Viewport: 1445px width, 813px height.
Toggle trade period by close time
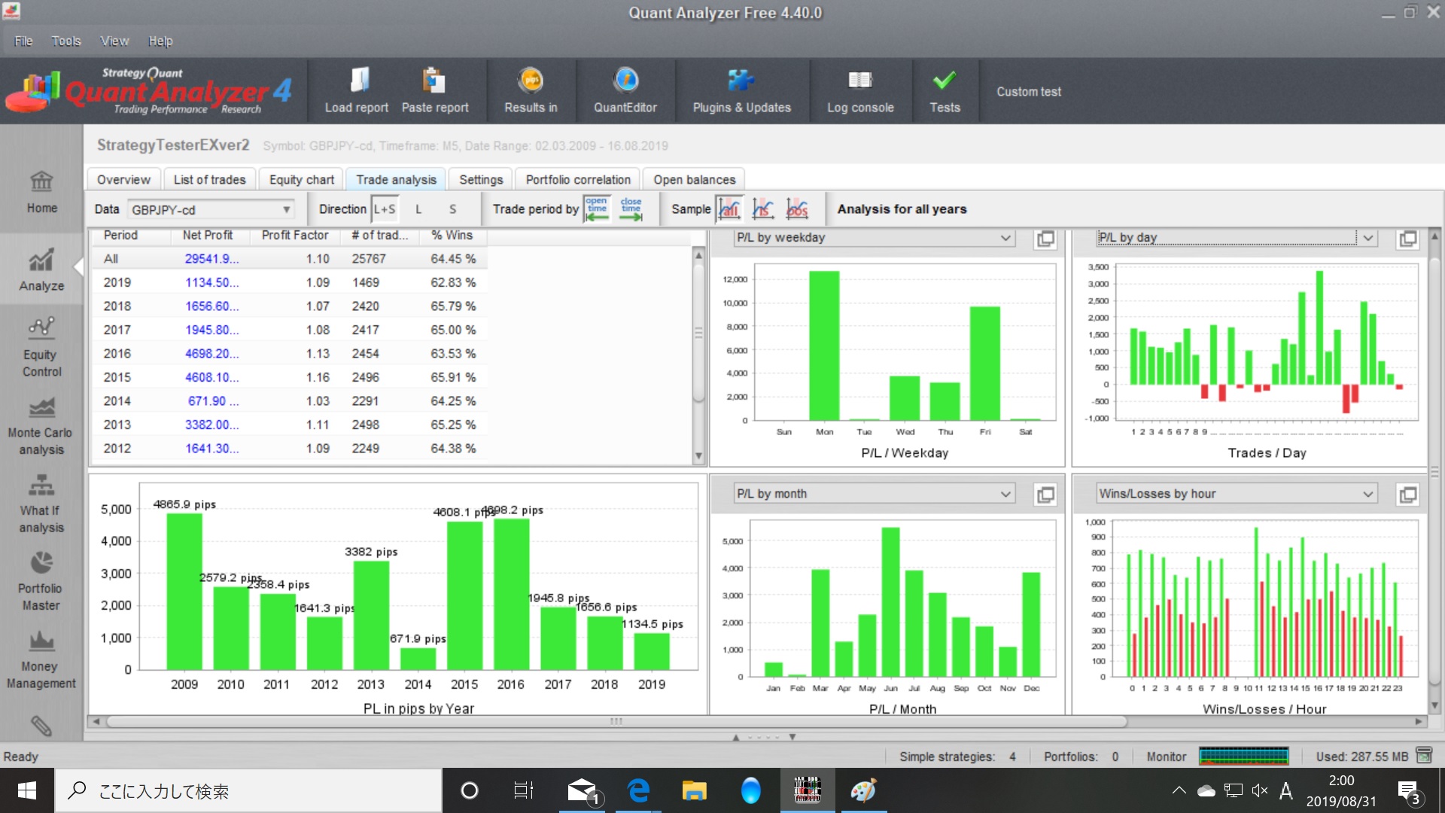[x=631, y=209]
